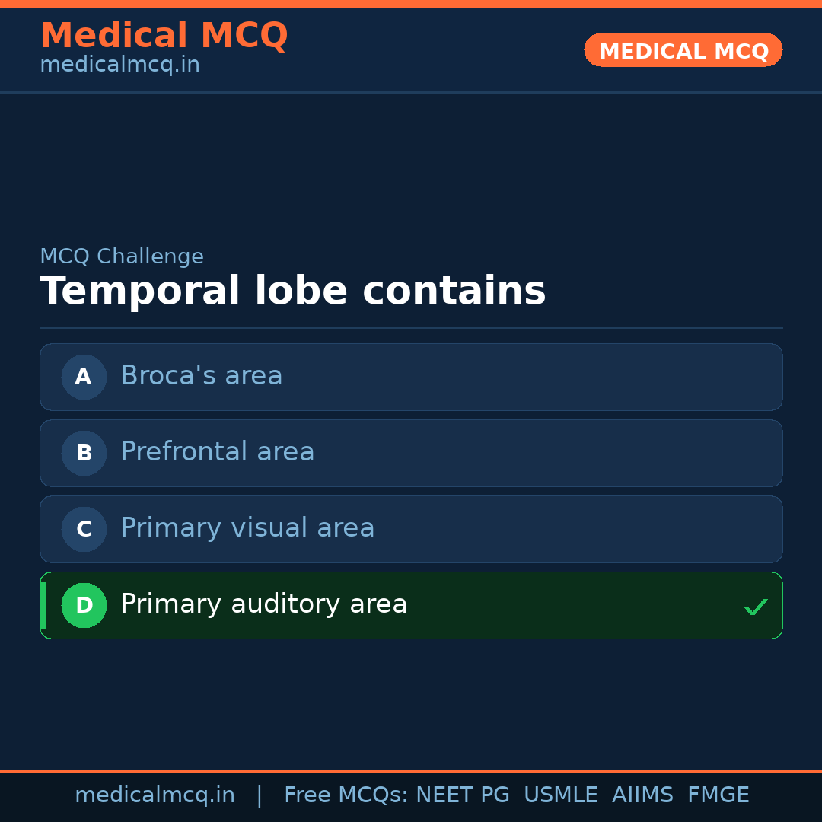Click the Medical MCQ header title
Viewport: 822px width, 822px height.
tap(164, 36)
